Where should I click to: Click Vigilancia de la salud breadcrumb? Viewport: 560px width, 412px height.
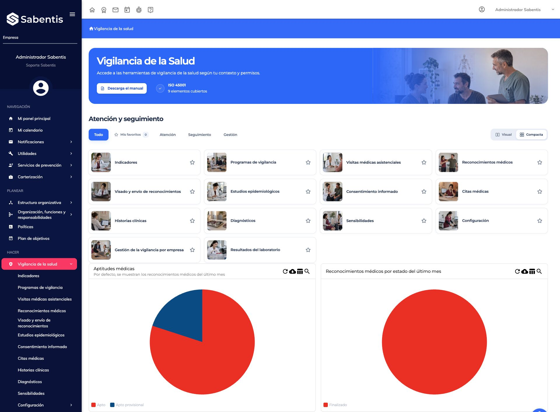click(113, 29)
